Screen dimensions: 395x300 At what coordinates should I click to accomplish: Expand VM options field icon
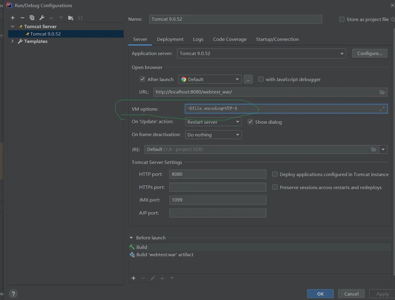[x=382, y=109]
